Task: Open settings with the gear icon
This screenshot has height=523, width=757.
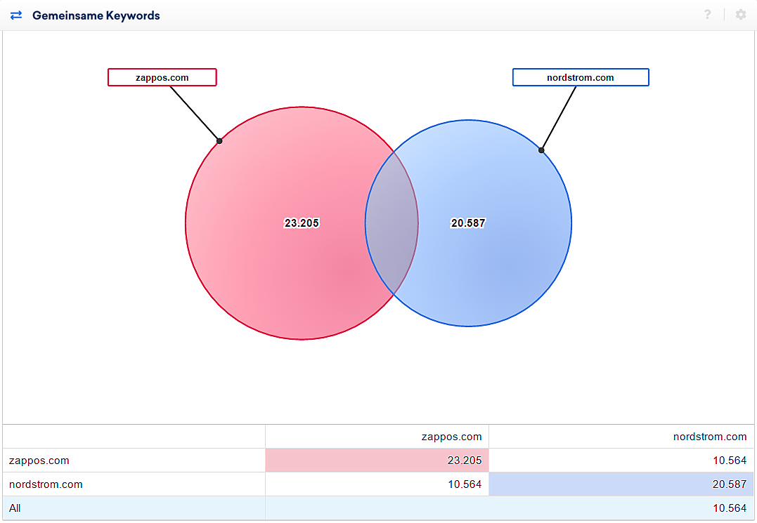Action: pyautogui.click(x=741, y=15)
